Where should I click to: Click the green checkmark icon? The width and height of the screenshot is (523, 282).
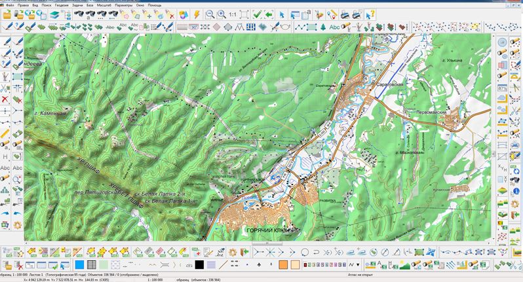(x=258, y=14)
